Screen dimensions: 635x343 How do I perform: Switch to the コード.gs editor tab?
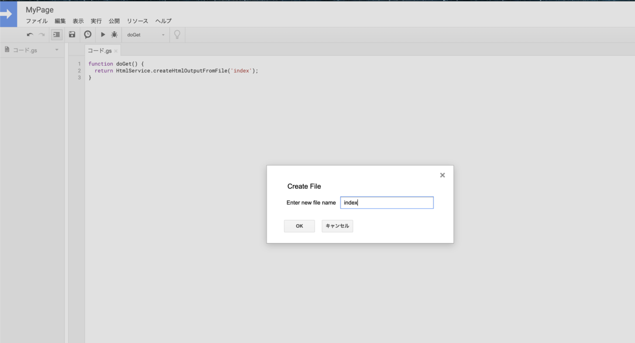99,51
